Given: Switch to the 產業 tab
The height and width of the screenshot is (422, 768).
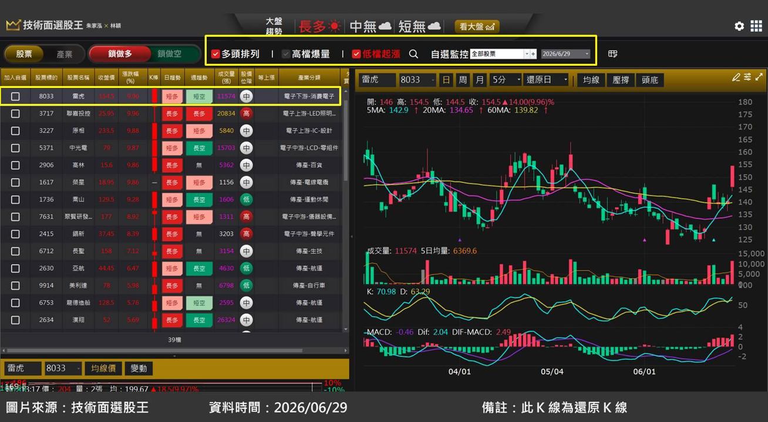Looking at the screenshot, I should pyautogui.click(x=65, y=54).
